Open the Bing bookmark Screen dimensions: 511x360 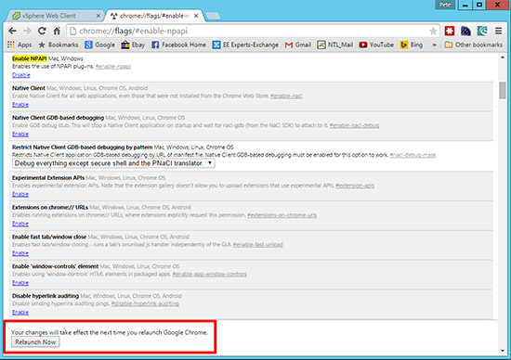tap(412, 45)
